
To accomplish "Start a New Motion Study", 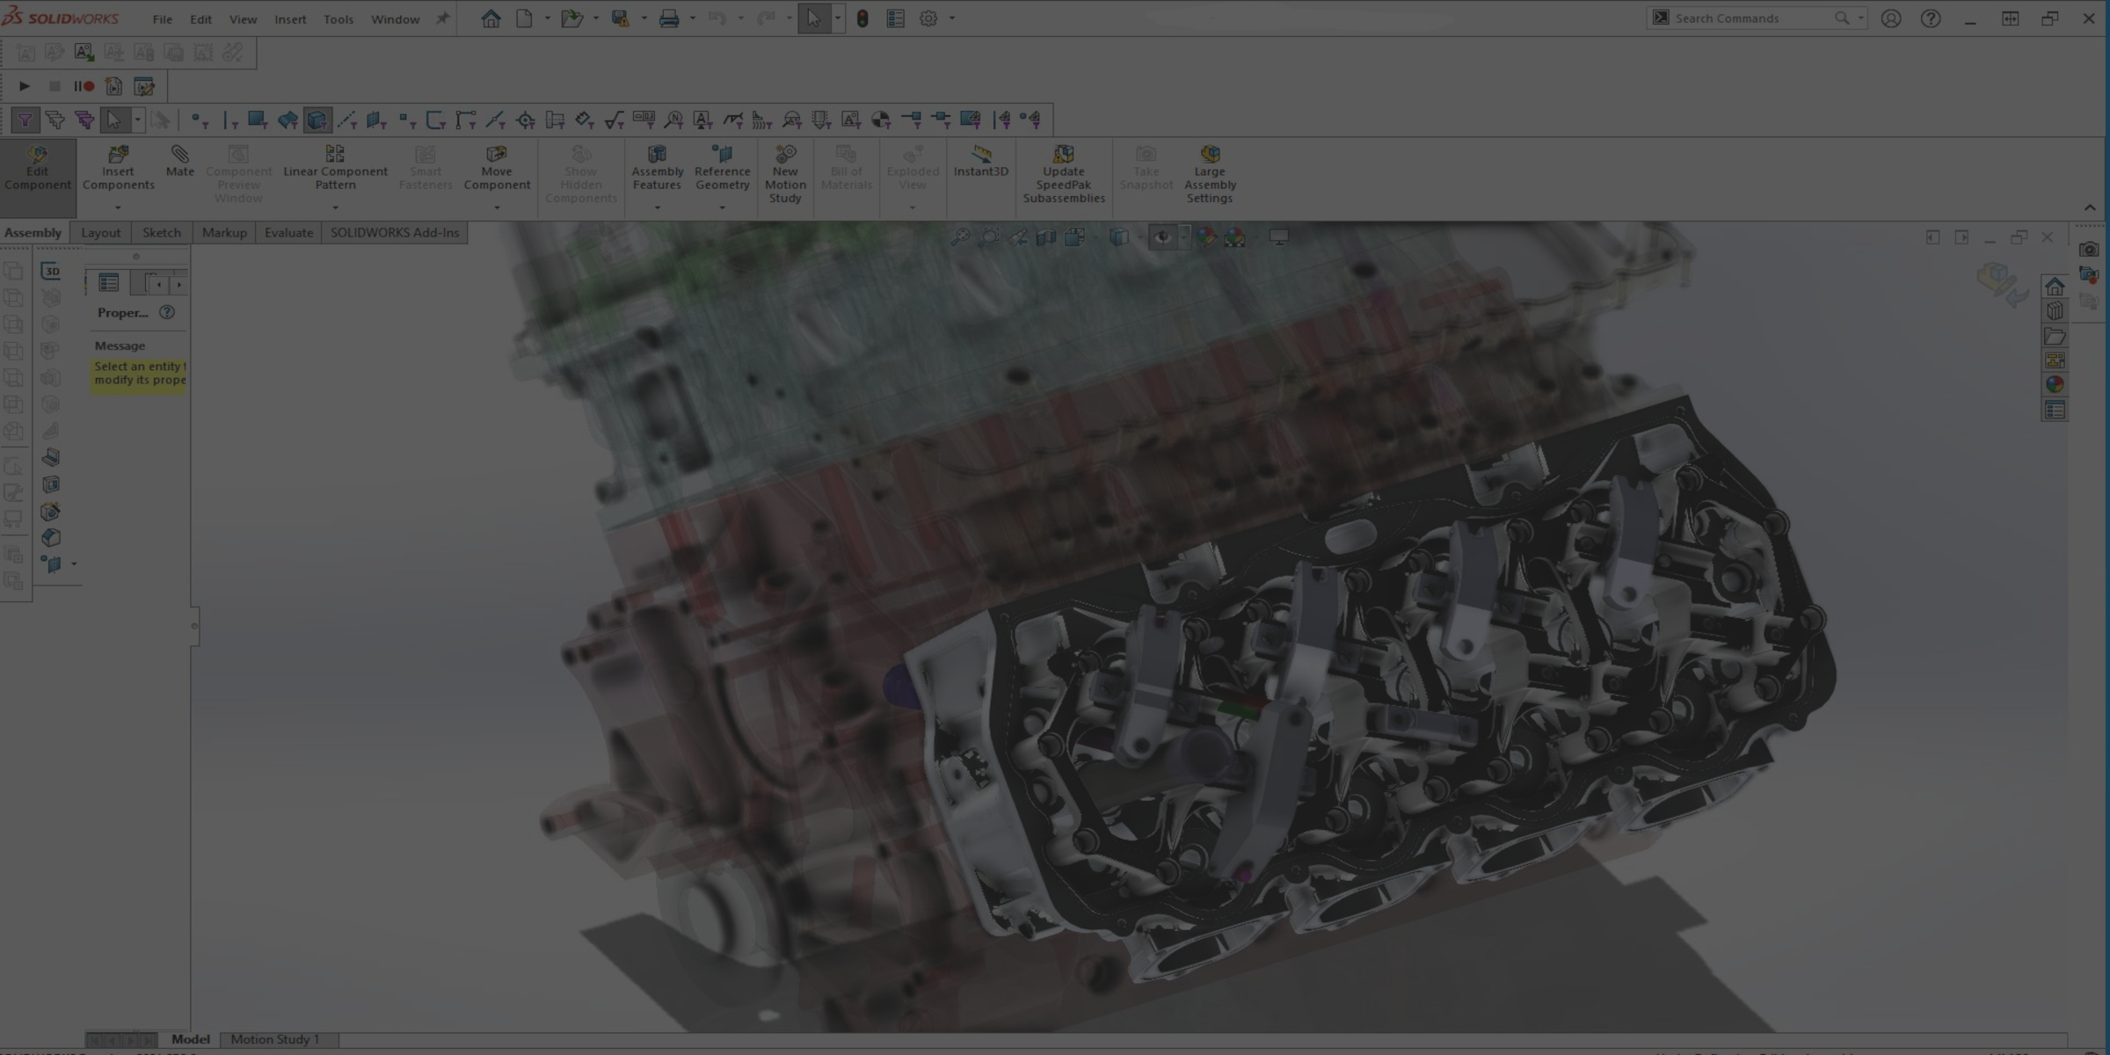I will (784, 174).
